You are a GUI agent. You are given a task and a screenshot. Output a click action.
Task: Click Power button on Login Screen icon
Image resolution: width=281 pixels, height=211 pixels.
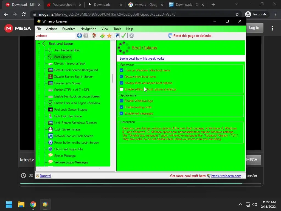pyautogui.click(x=50, y=143)
